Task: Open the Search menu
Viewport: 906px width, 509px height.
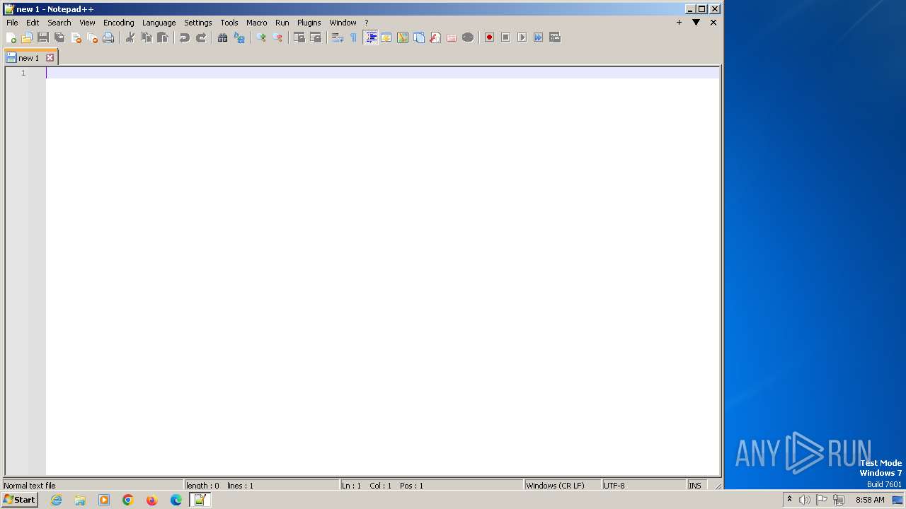Action: (59, 23)
